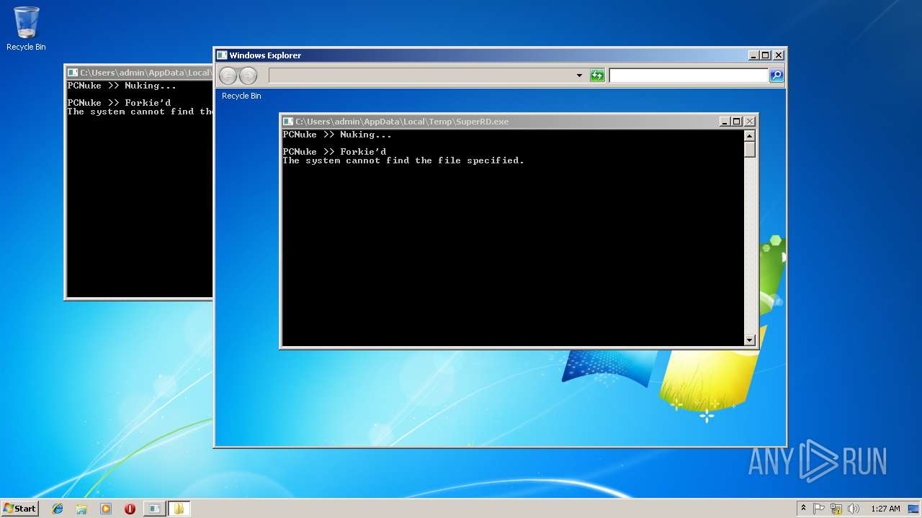Close the SuperRD.exe console window
This screenshot has height=518, width=922.
[750, 122]
